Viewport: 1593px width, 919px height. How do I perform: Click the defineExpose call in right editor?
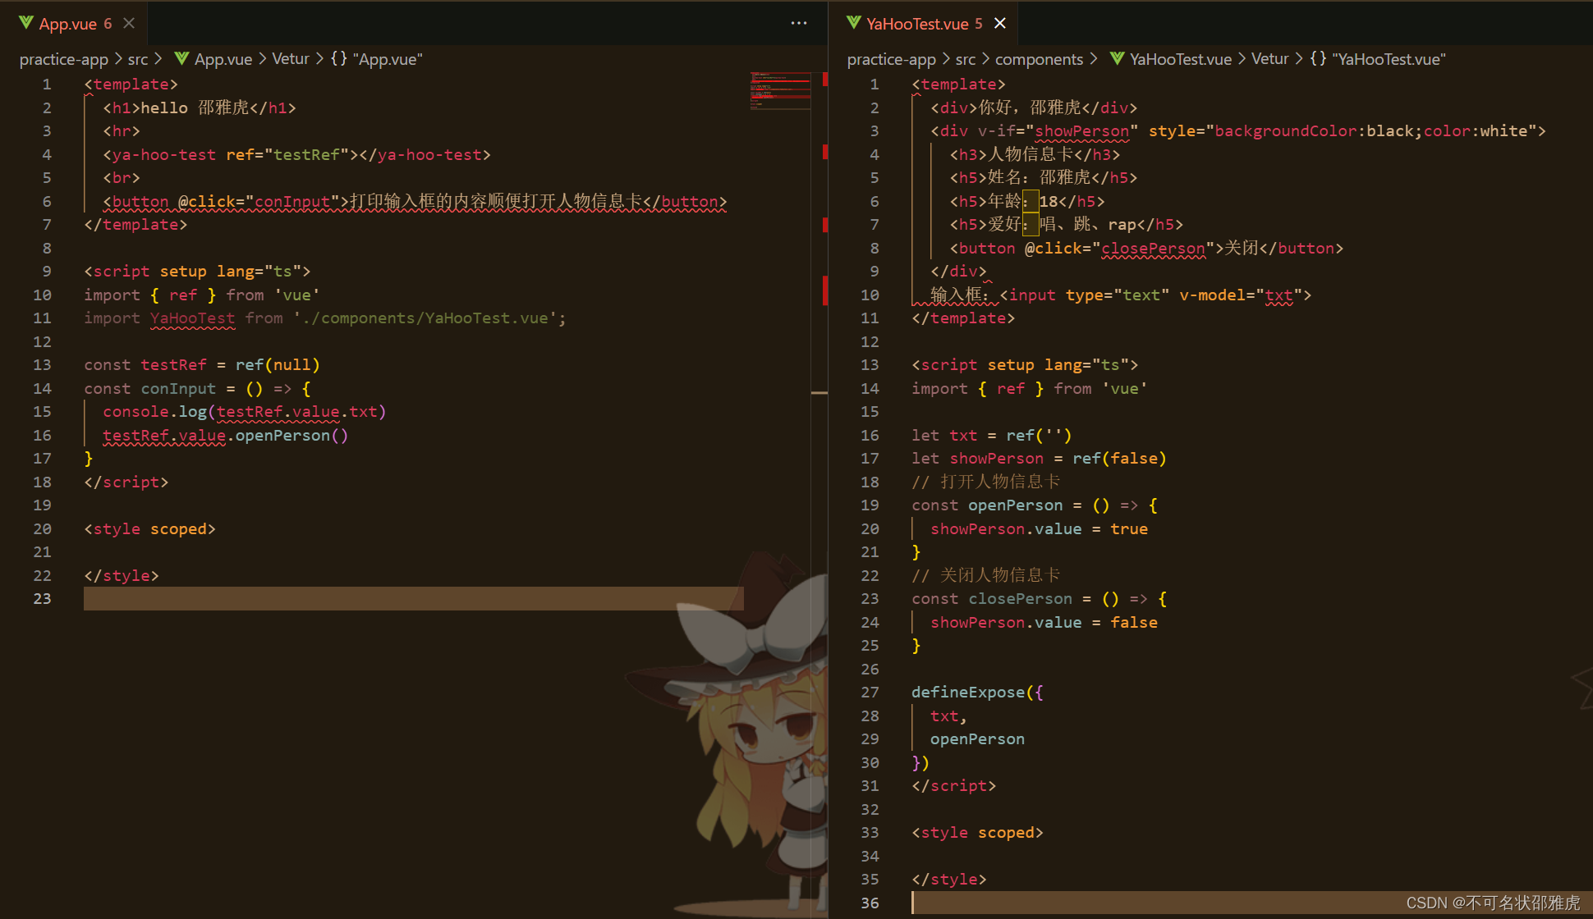tap(968, 693)
